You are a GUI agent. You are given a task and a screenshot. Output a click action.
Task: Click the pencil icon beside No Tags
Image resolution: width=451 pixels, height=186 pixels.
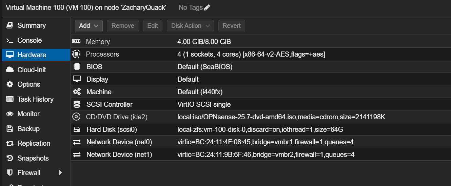(x=207, y=7)
